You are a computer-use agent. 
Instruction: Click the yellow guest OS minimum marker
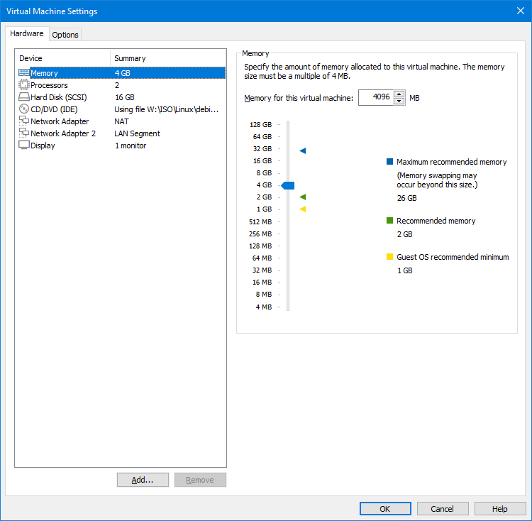coord(302,209)
